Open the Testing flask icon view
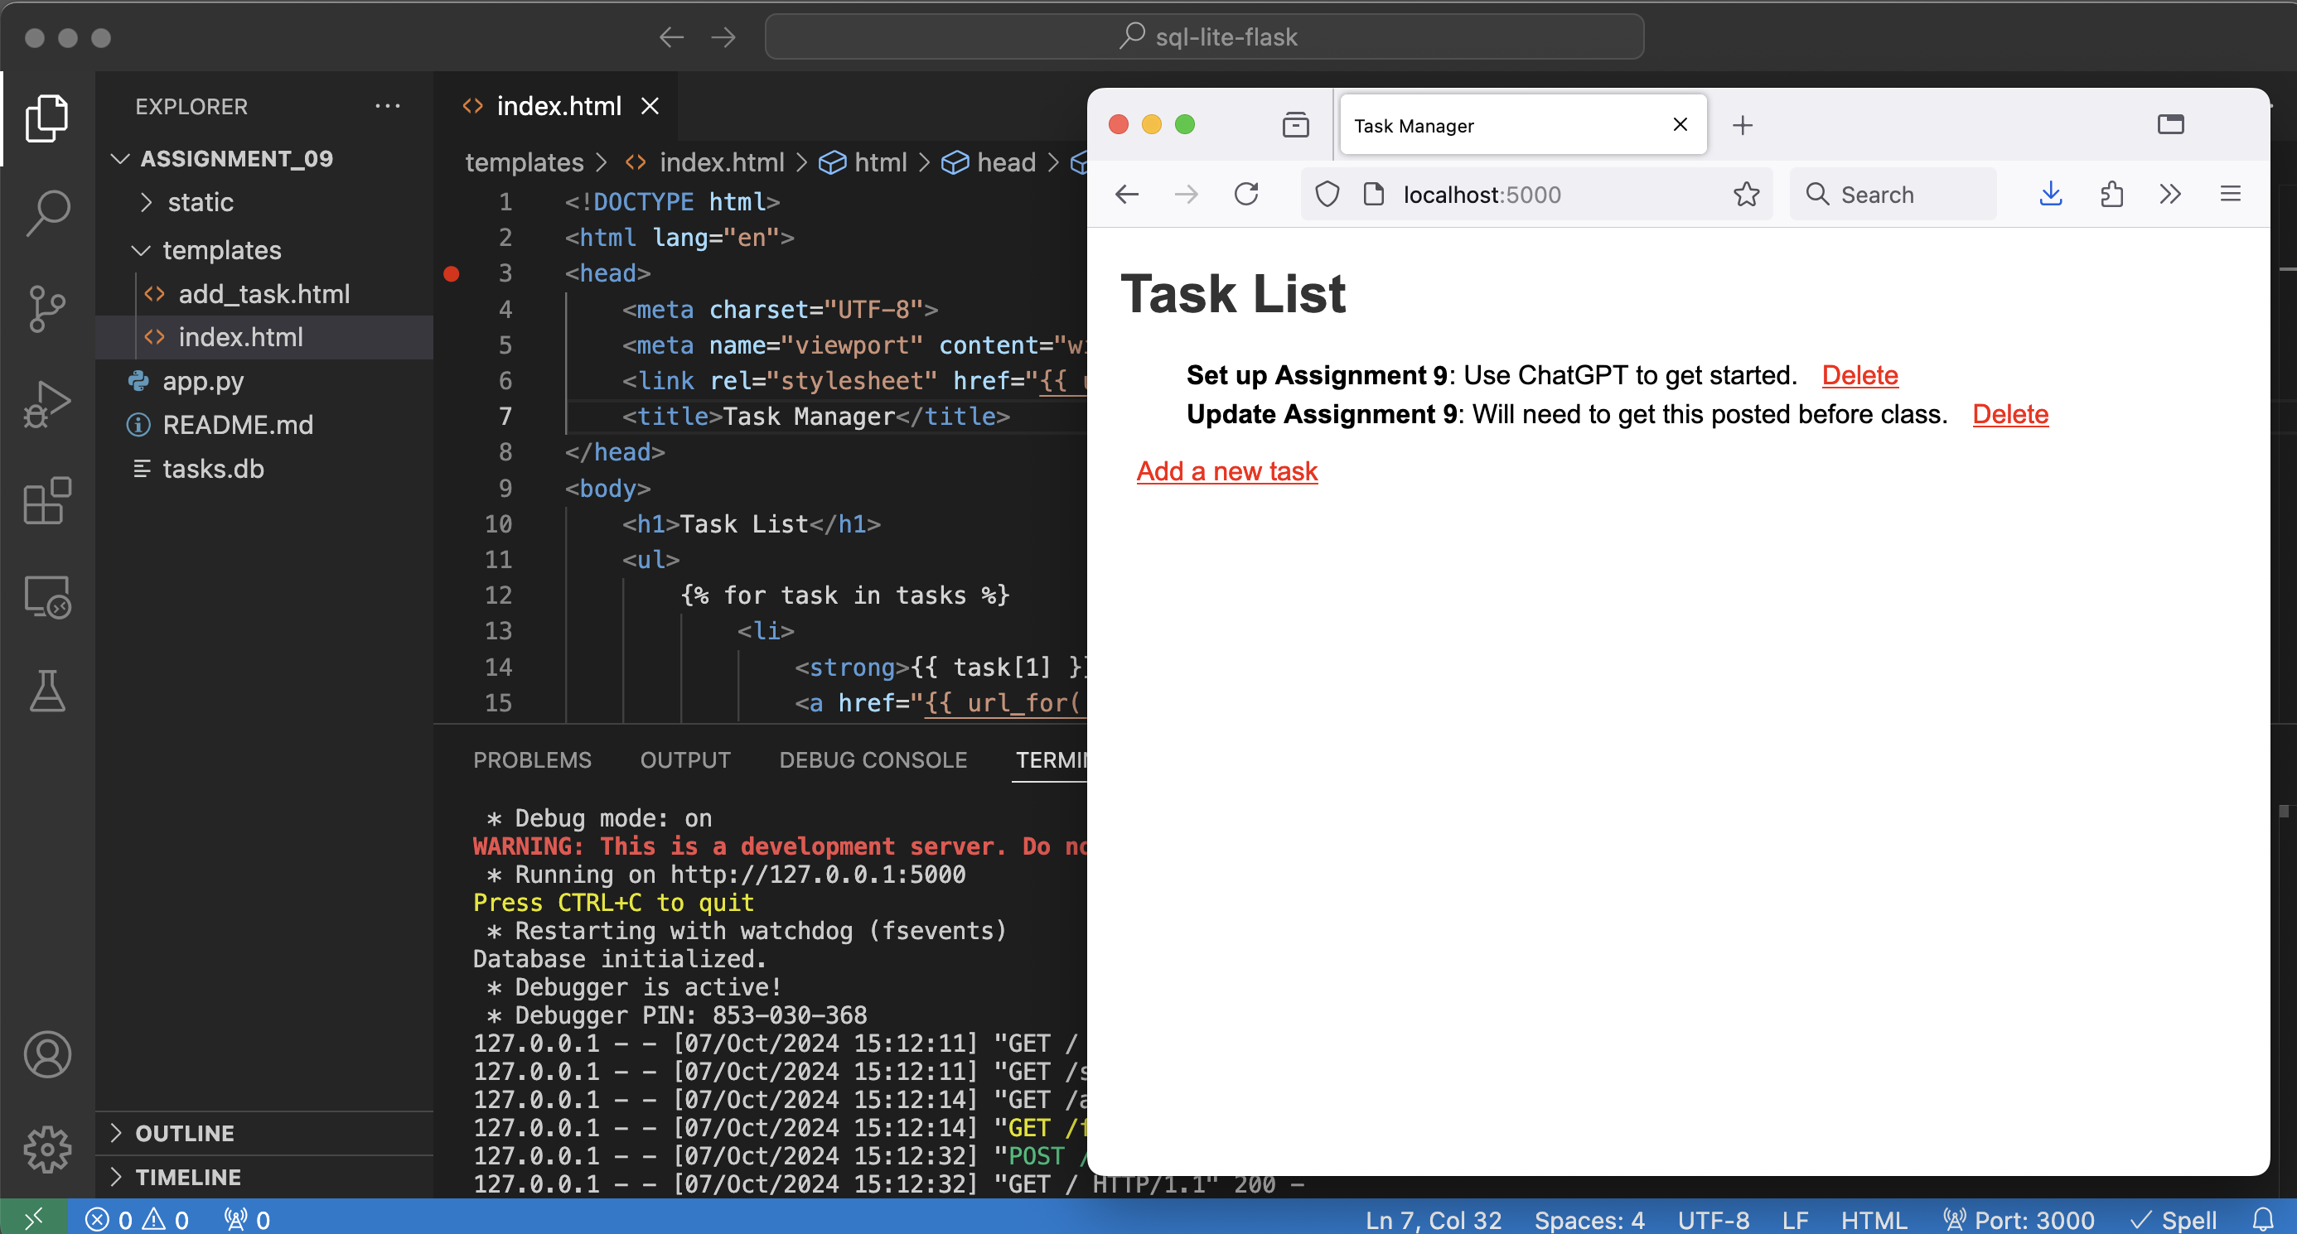The image size is (2297, 1234). [x=46, y=692]
